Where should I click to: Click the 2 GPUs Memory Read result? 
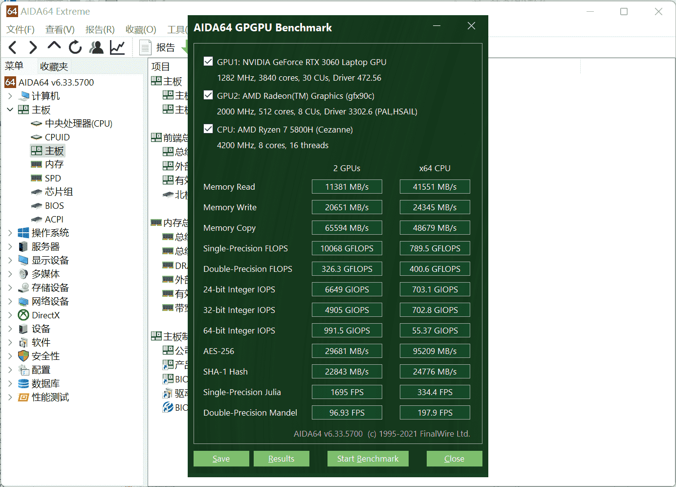pyautogui.click(x=347, y=187)
